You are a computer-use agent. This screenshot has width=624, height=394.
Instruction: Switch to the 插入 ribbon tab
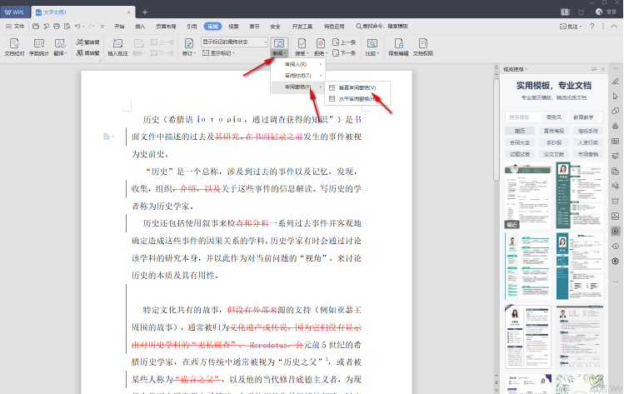[140, 26]
